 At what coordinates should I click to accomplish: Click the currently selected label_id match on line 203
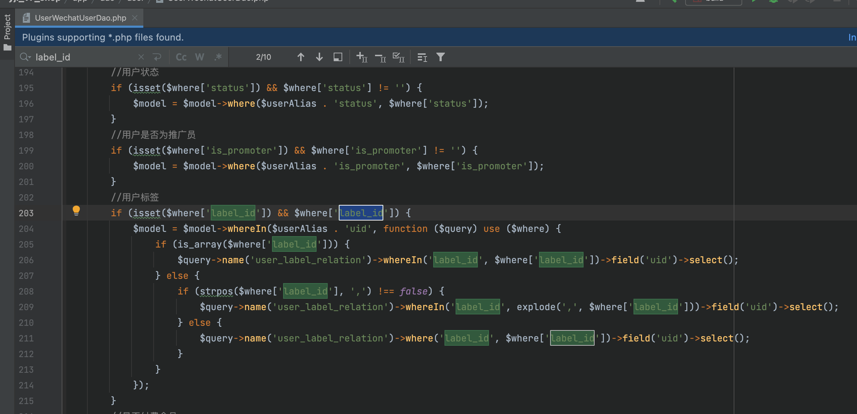click(361, 213)
